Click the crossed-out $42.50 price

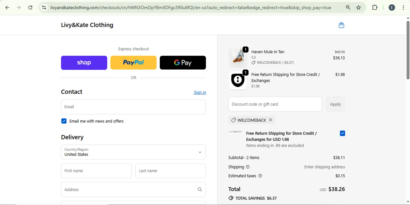tap(340, 52)
